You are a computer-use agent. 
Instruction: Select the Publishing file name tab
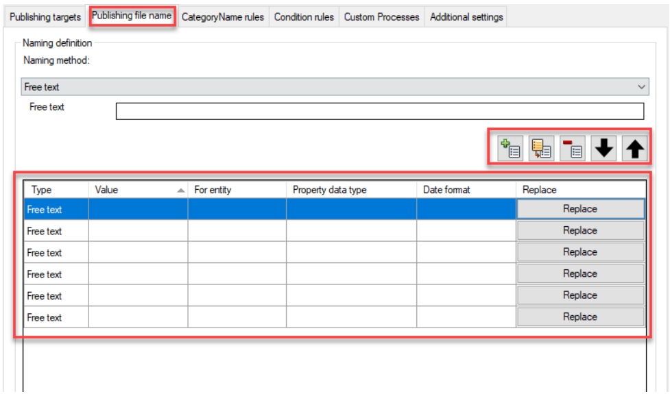pyautogui.click(x=132, y=16)
